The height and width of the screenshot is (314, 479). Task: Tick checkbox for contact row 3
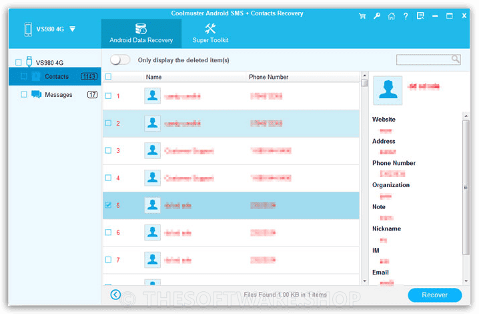click(108, 150)
